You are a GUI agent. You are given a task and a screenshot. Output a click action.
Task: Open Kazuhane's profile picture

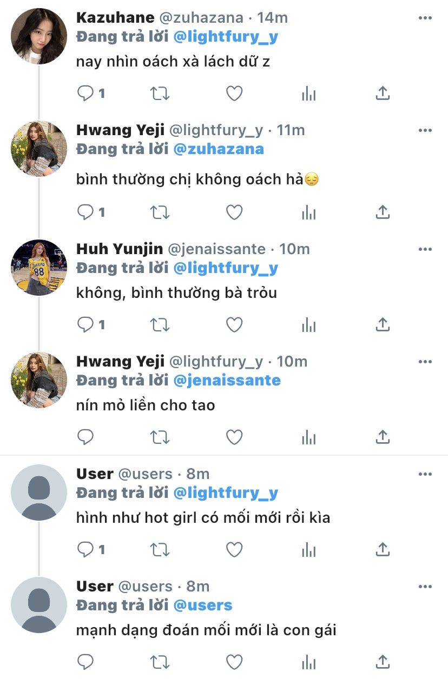pyautogui.click(x=39, y=36)
